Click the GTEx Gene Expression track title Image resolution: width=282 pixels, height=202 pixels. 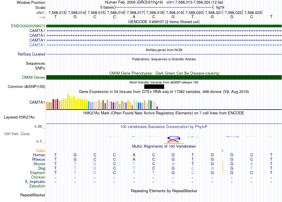[164, 91]
